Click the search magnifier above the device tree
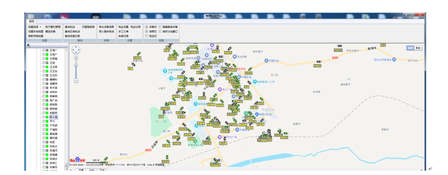The width and height of the screenshot is (448, 175). [29, 45]
